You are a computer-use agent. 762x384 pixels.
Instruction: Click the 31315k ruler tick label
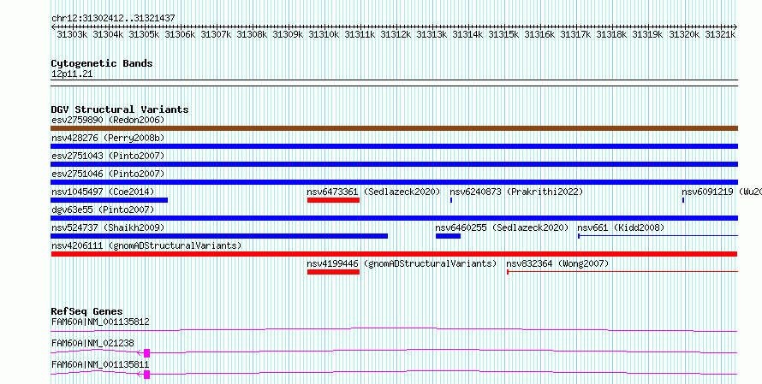click(x=503, y=34)
